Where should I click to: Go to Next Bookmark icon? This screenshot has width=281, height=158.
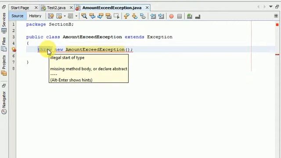(135, 16)
